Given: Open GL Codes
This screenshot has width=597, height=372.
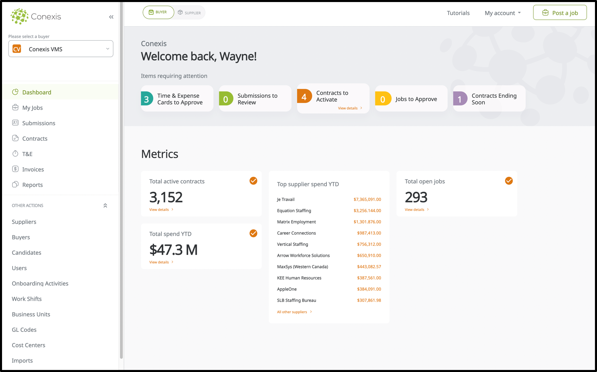Looking at the screenshot, I should coord(24,330).
